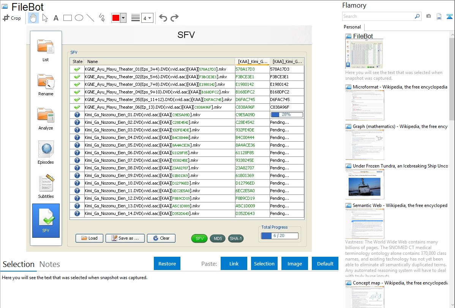Undo the last annotation
Screen dimensions: 455x308
pos(163,18)
